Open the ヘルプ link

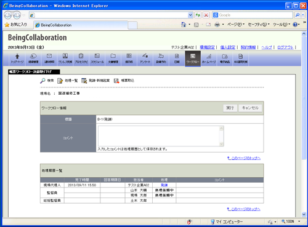coord(267,47)
